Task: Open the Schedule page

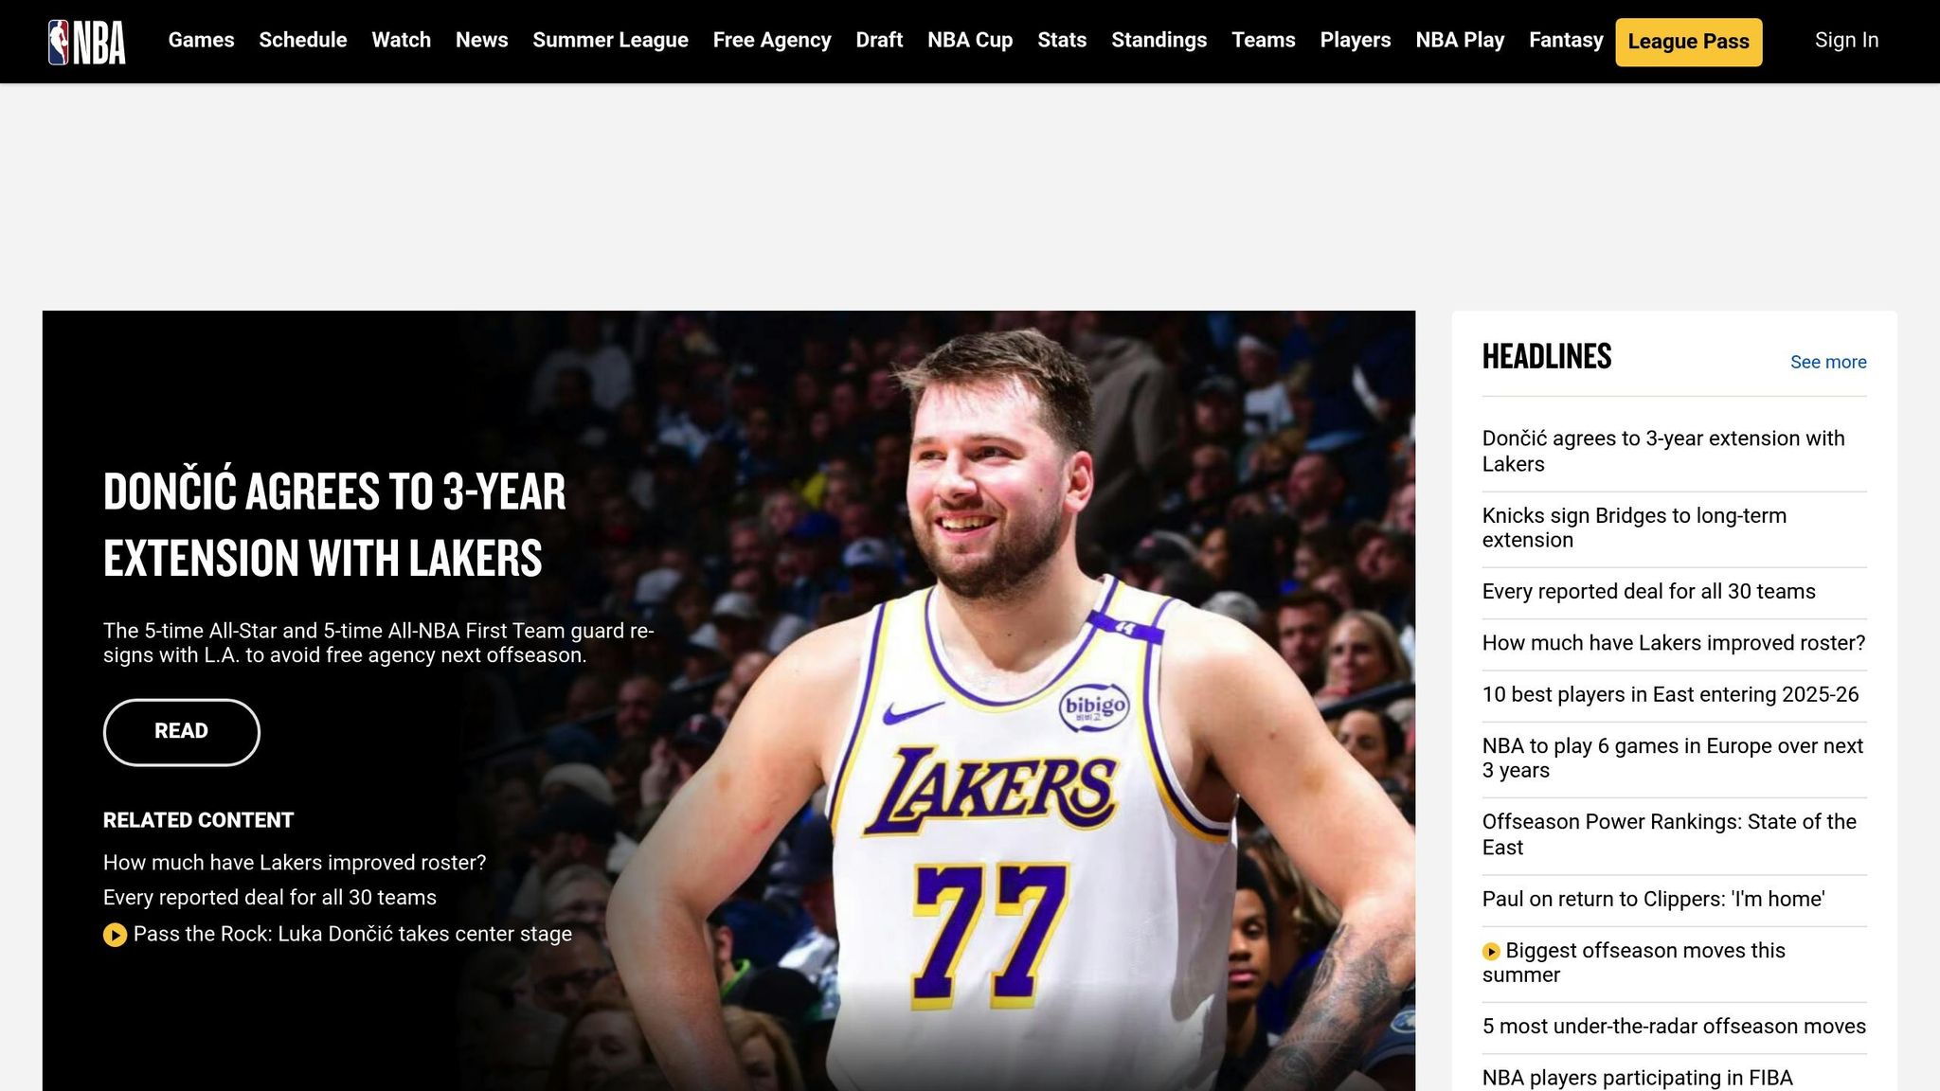Action: coord(303,41)
